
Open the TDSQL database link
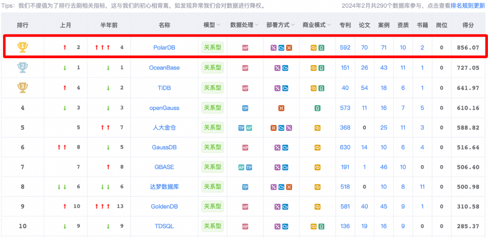tap(164, 226)
